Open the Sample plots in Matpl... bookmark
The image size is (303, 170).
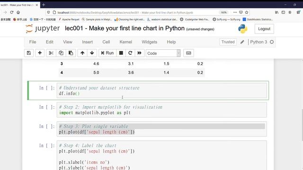97,19
